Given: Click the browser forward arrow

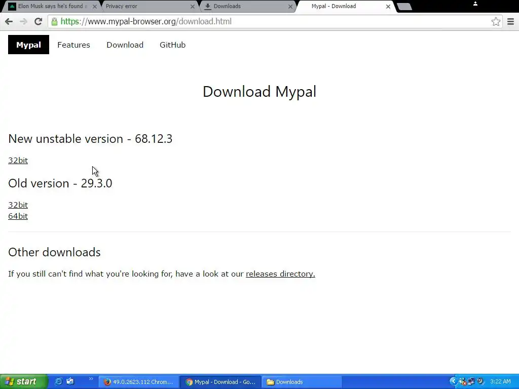Looking at the screenshot, I should [23, 21].
